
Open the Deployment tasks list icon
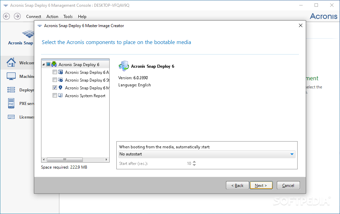[11, 90]
